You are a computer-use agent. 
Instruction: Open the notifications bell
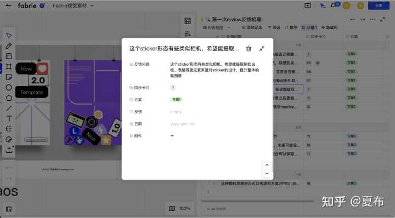tap(334, 5)
